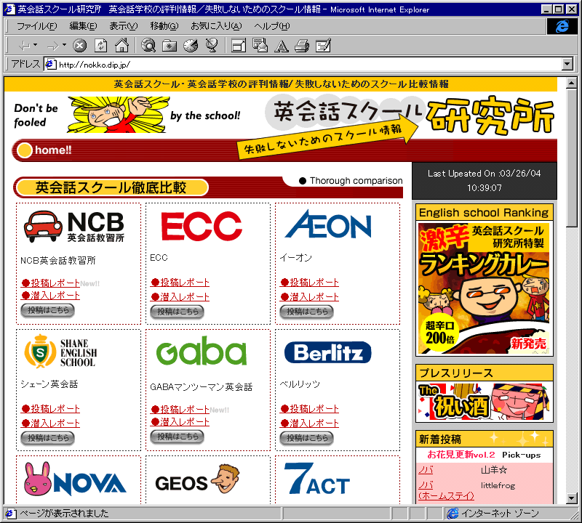Open the ヘルプ(H) menu

point(272,26)
